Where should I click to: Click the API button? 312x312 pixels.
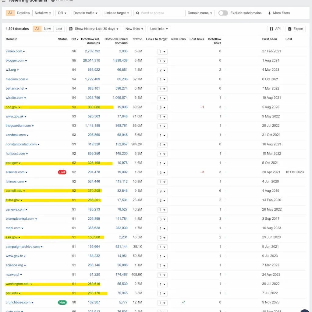[275, 29]
